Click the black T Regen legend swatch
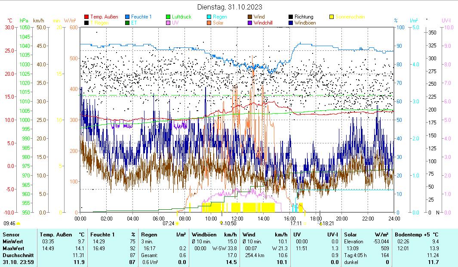458x267 pixels. pos(86,23)
